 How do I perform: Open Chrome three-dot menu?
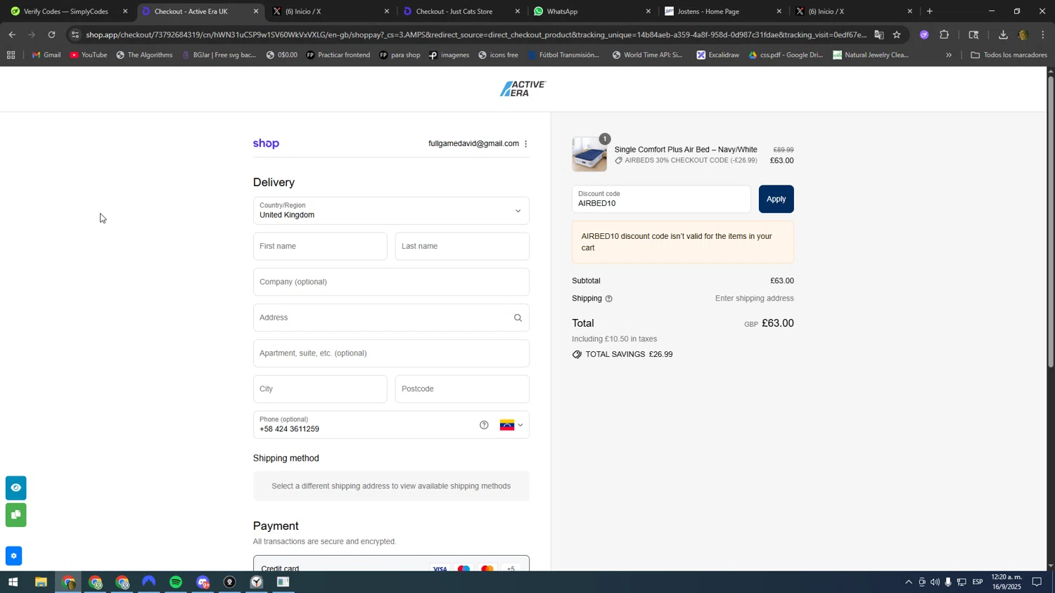1043,34
